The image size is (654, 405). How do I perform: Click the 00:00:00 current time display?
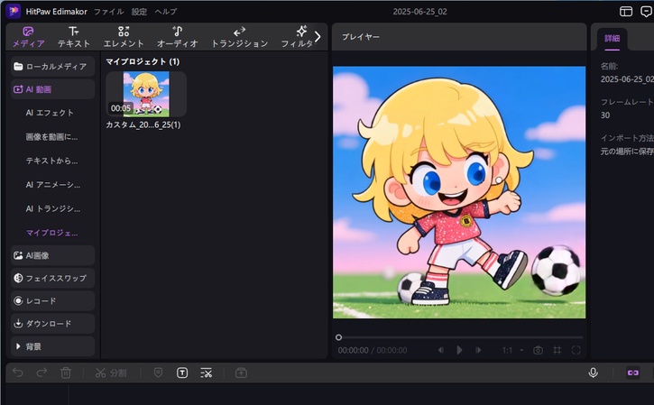pos(353,350)
